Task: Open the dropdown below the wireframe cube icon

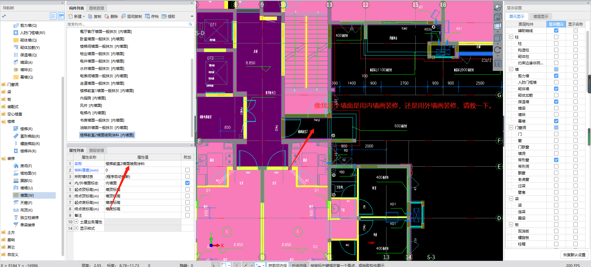Action: pos(498,32)
